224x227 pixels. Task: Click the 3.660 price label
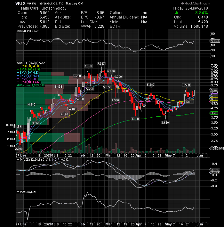pyautogui.click(x=36, y=123)
